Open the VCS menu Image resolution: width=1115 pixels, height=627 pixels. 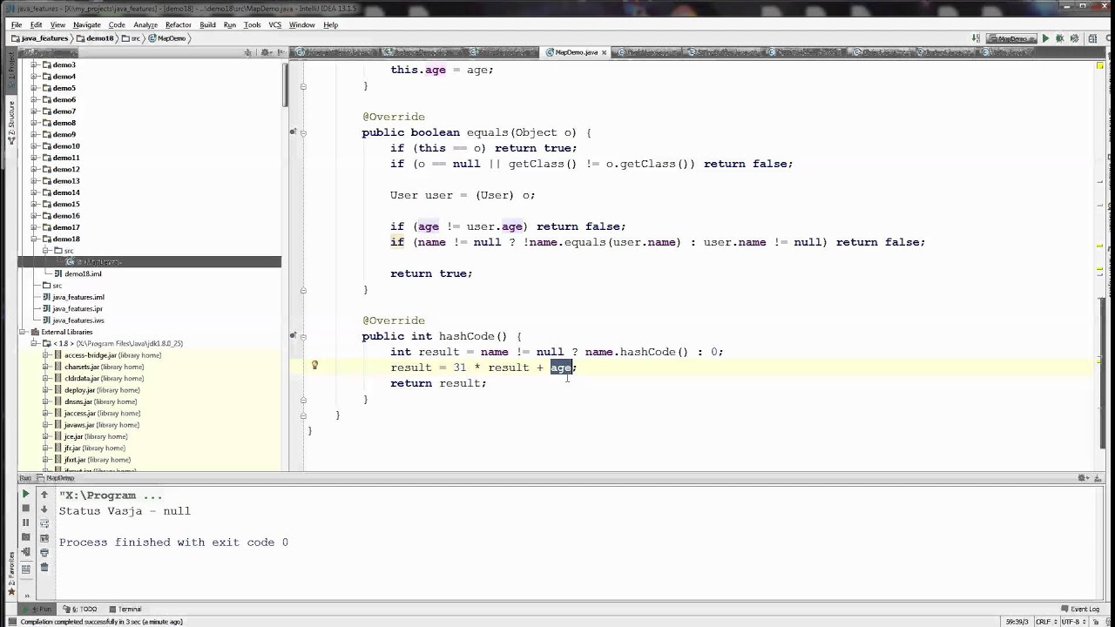point(274,24)
